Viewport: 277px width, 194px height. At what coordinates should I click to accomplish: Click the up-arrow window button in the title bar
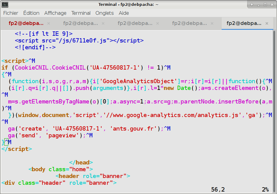(252, 5)
